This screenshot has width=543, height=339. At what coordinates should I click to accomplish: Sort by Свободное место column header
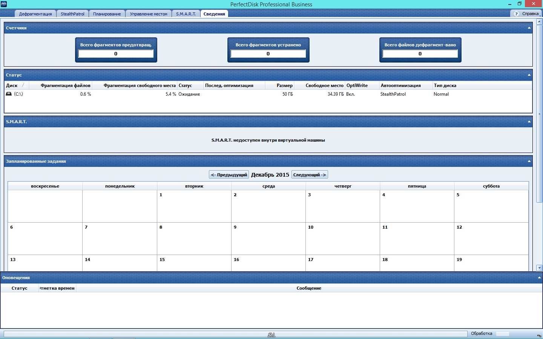pyautogui.click(x=319, y=86)
